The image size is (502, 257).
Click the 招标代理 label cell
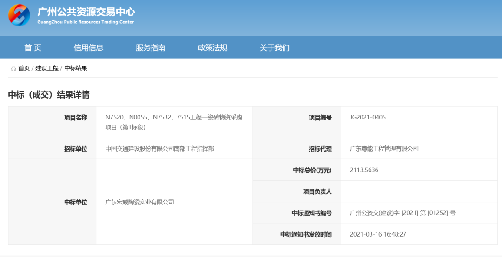(x=297, y=149)
